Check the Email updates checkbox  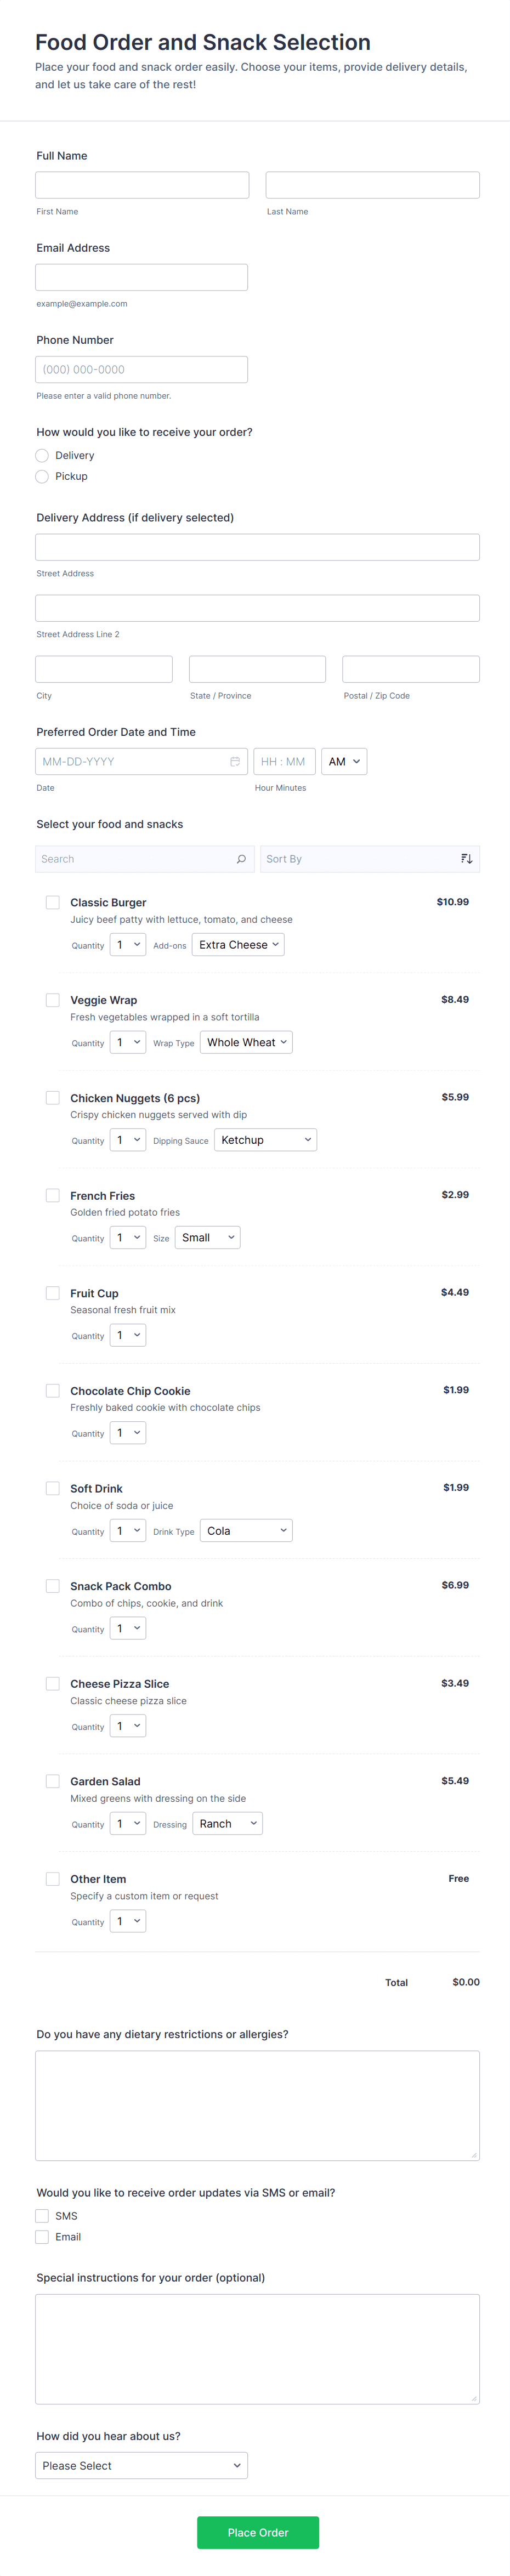coord(42,2237)
